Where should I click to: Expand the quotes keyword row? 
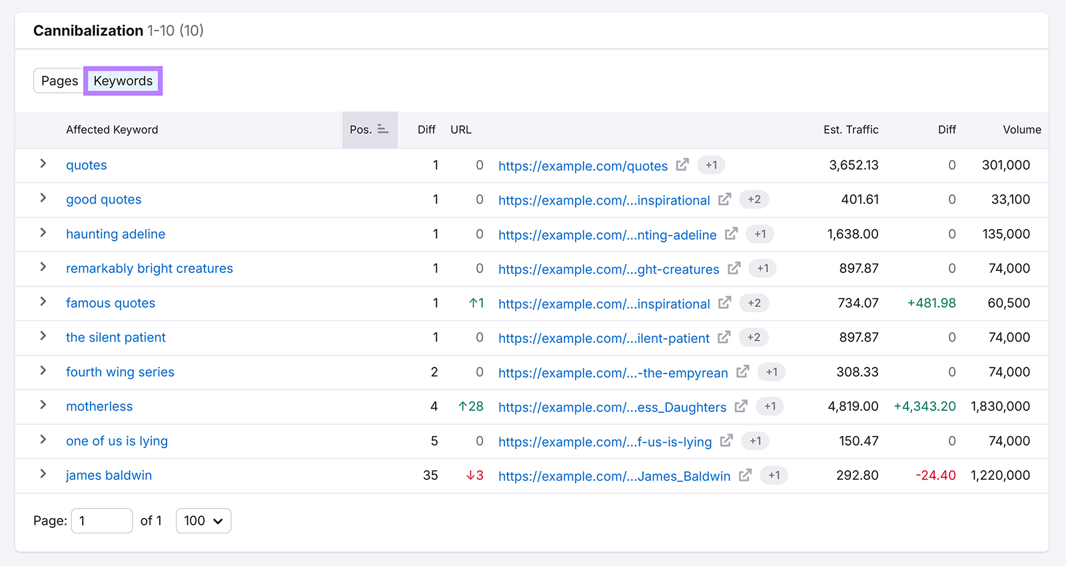(43, 164)
